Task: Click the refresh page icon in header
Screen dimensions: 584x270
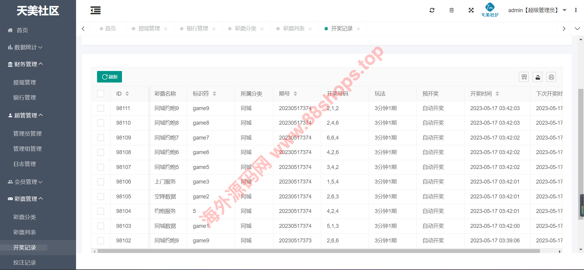Action: coord(432,10)
